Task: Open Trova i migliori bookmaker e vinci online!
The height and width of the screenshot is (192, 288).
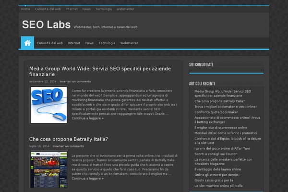Action: (x=226, y=107)
